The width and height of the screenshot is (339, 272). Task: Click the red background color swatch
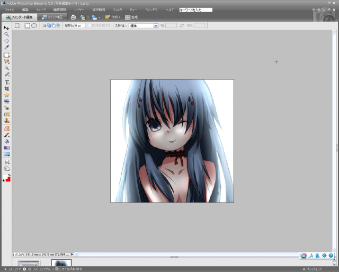(8, 179)
